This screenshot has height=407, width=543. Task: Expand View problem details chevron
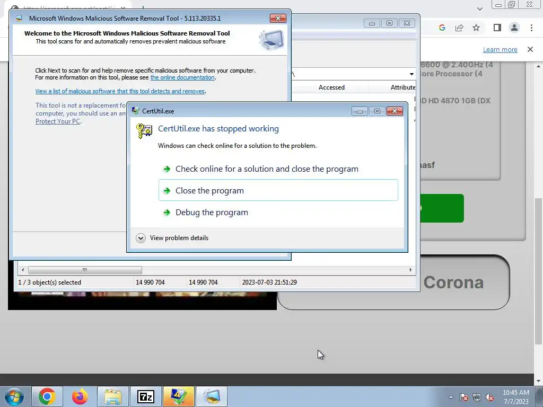tap(141, 238)
